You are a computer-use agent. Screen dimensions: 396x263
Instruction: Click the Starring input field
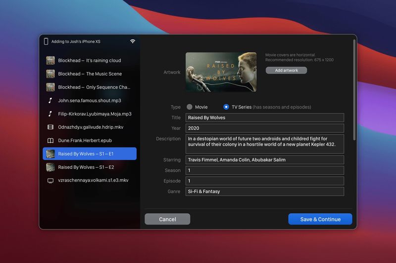click(265, 160)
